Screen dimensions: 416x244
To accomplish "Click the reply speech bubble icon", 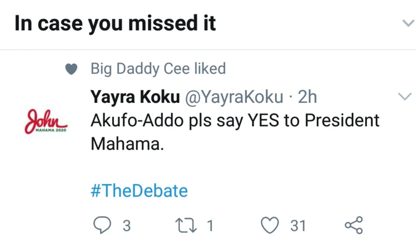I will pos(102,225).
